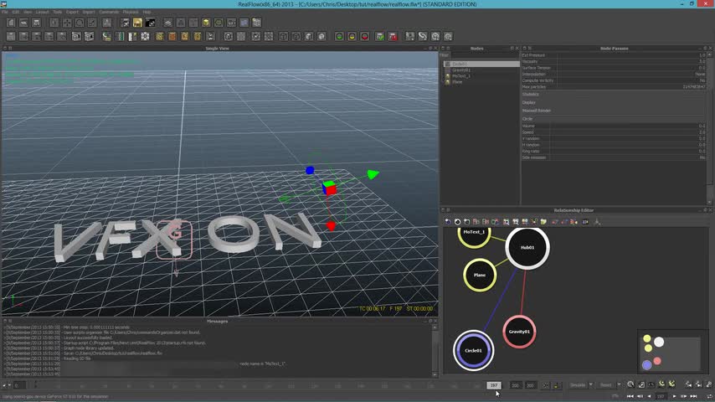Select the Gravity01 node in Relationship Editor

tap(519, 332)
